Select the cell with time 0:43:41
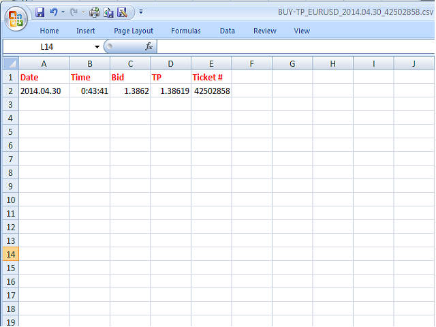Viewport: 436px width, 327px height. [89, 91]
